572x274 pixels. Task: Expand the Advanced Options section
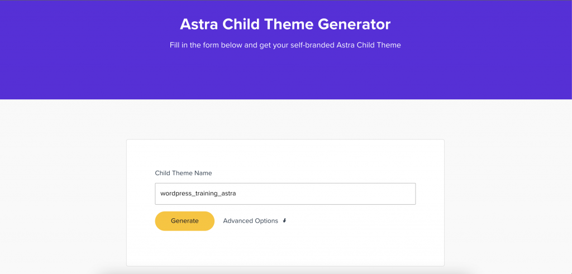tap(255, 221)
